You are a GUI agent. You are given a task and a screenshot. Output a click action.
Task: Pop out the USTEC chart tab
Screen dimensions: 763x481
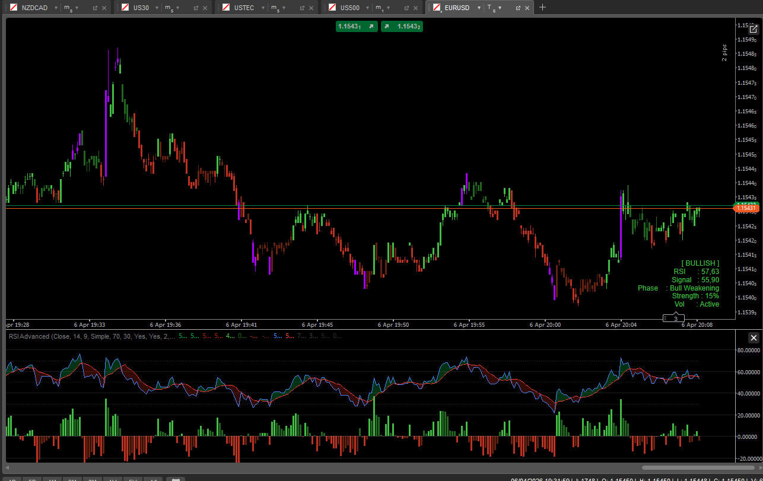pyautogui.click(x=302, y=8)
